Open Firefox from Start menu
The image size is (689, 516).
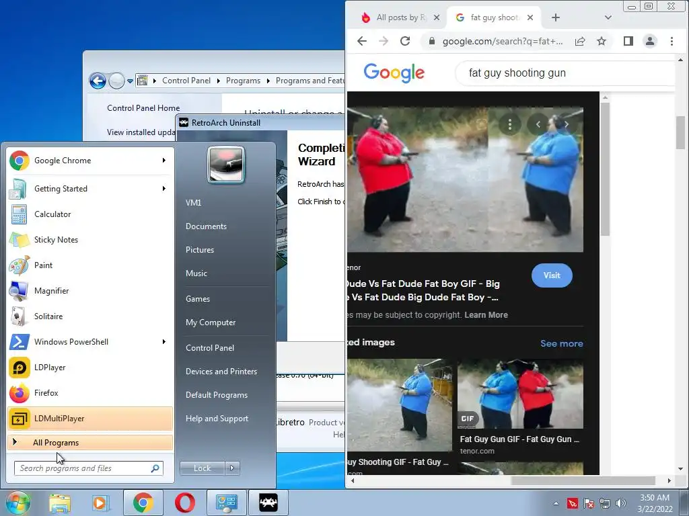tap(90, 392)
